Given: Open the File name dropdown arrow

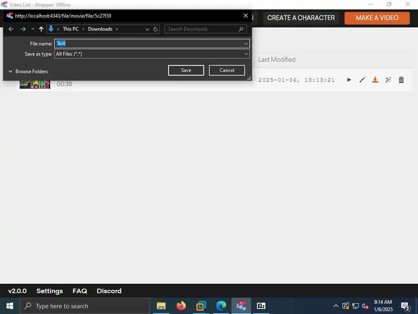Looking at the screenshot, I should click(246, 43).
